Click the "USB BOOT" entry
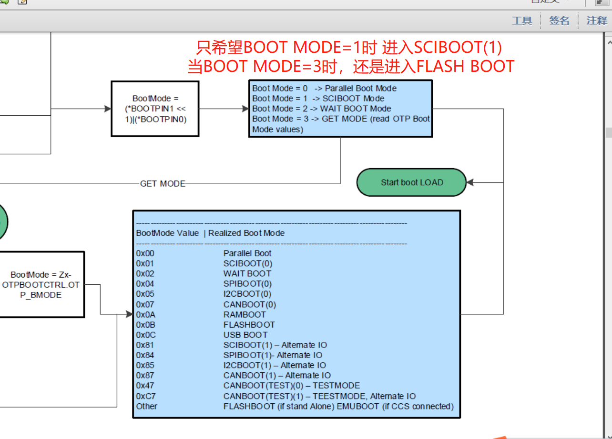Viewport: 612px width, 439px height. click(x=245, y=335)
